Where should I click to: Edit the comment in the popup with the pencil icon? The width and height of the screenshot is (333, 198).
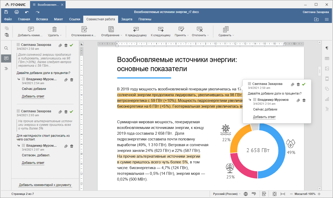[292, 84]
